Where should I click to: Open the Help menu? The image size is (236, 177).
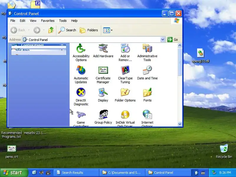74,21
